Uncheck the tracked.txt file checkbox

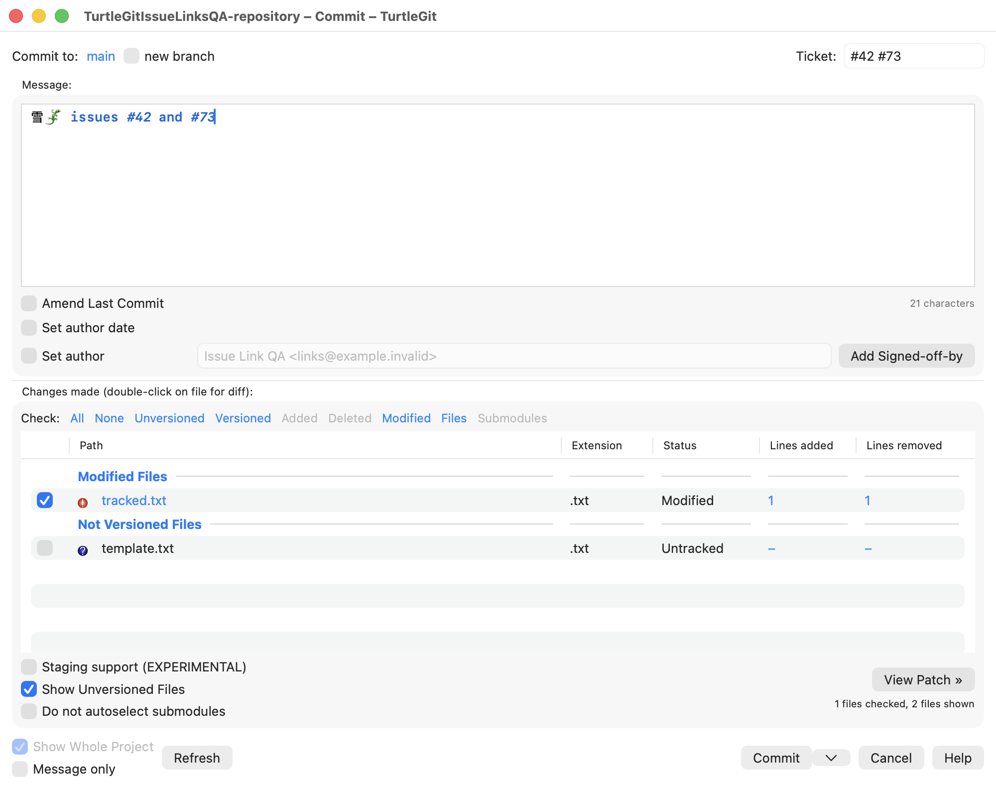tap(45, 500)
